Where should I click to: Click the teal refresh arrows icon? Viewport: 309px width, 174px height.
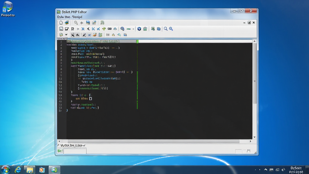119,35
